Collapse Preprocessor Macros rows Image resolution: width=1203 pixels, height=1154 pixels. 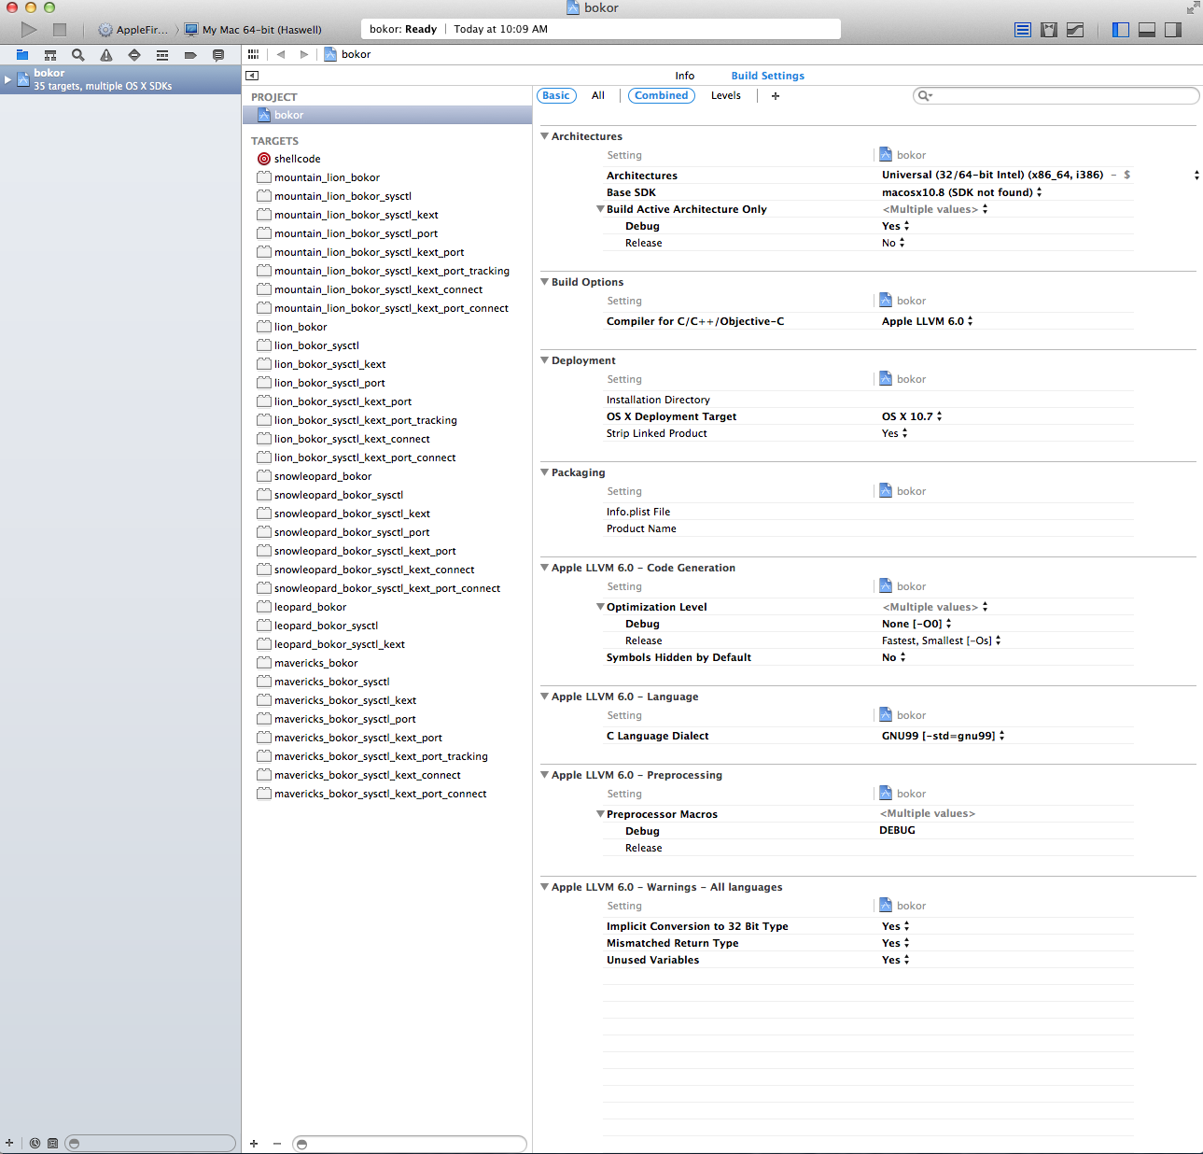600,814
